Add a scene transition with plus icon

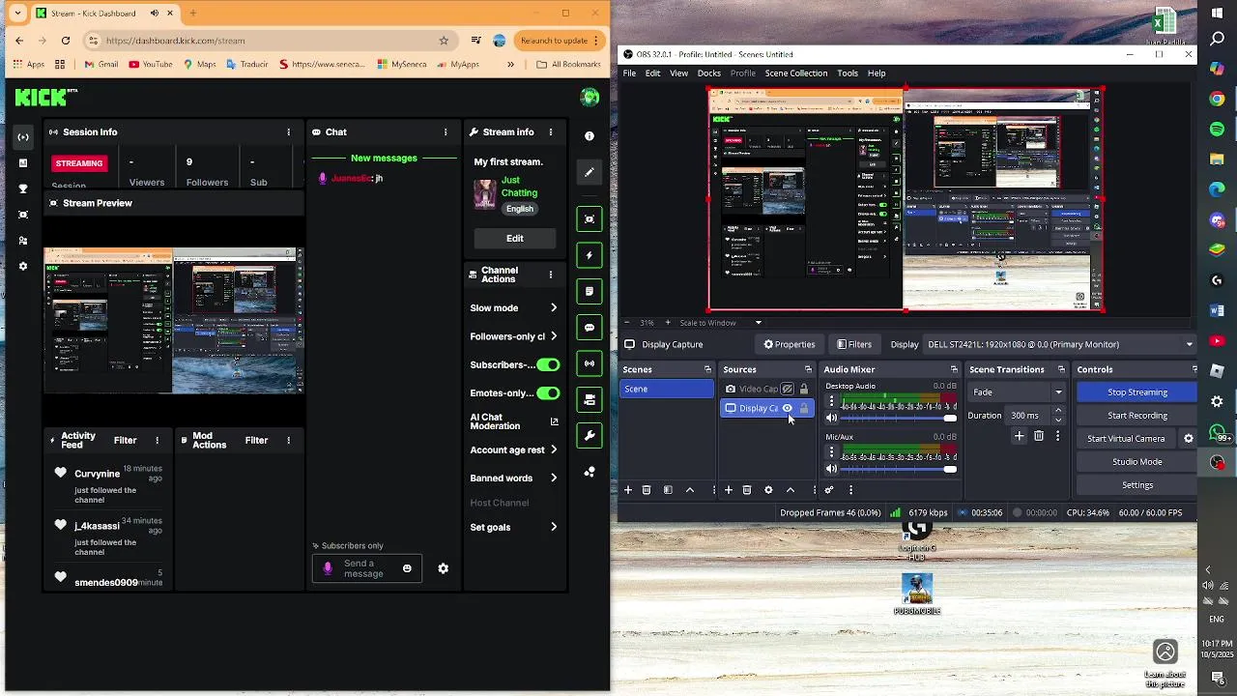[1019, 437]
